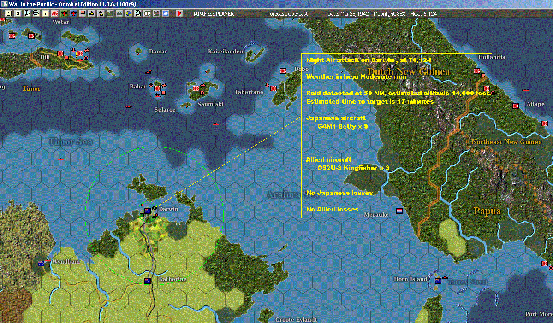The image size is (553, 323).
Task: Select the red ship west of Selaroe
Action: tap(129, 106)
